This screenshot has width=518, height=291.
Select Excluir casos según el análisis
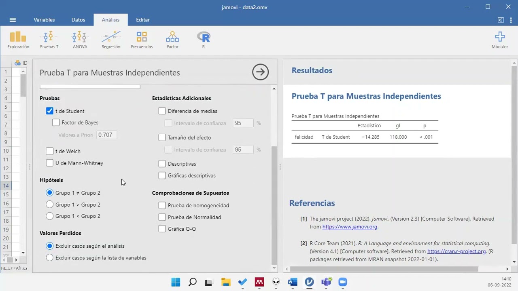click(50, 246)
